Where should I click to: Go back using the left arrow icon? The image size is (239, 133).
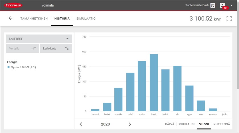point(11,18)
